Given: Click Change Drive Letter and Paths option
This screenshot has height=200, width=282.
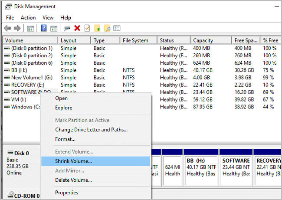Looking at the screenshot, I should (91, 129).
